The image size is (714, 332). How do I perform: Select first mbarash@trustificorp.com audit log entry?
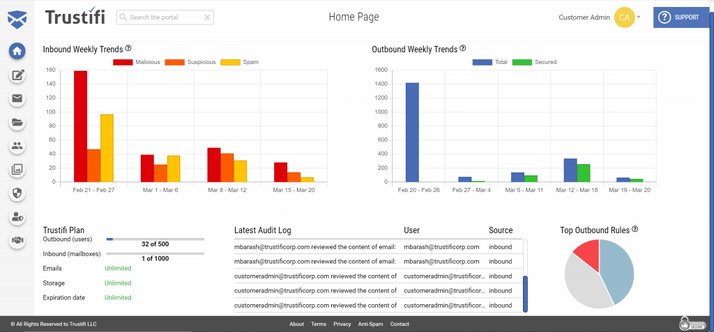point(378,247)
